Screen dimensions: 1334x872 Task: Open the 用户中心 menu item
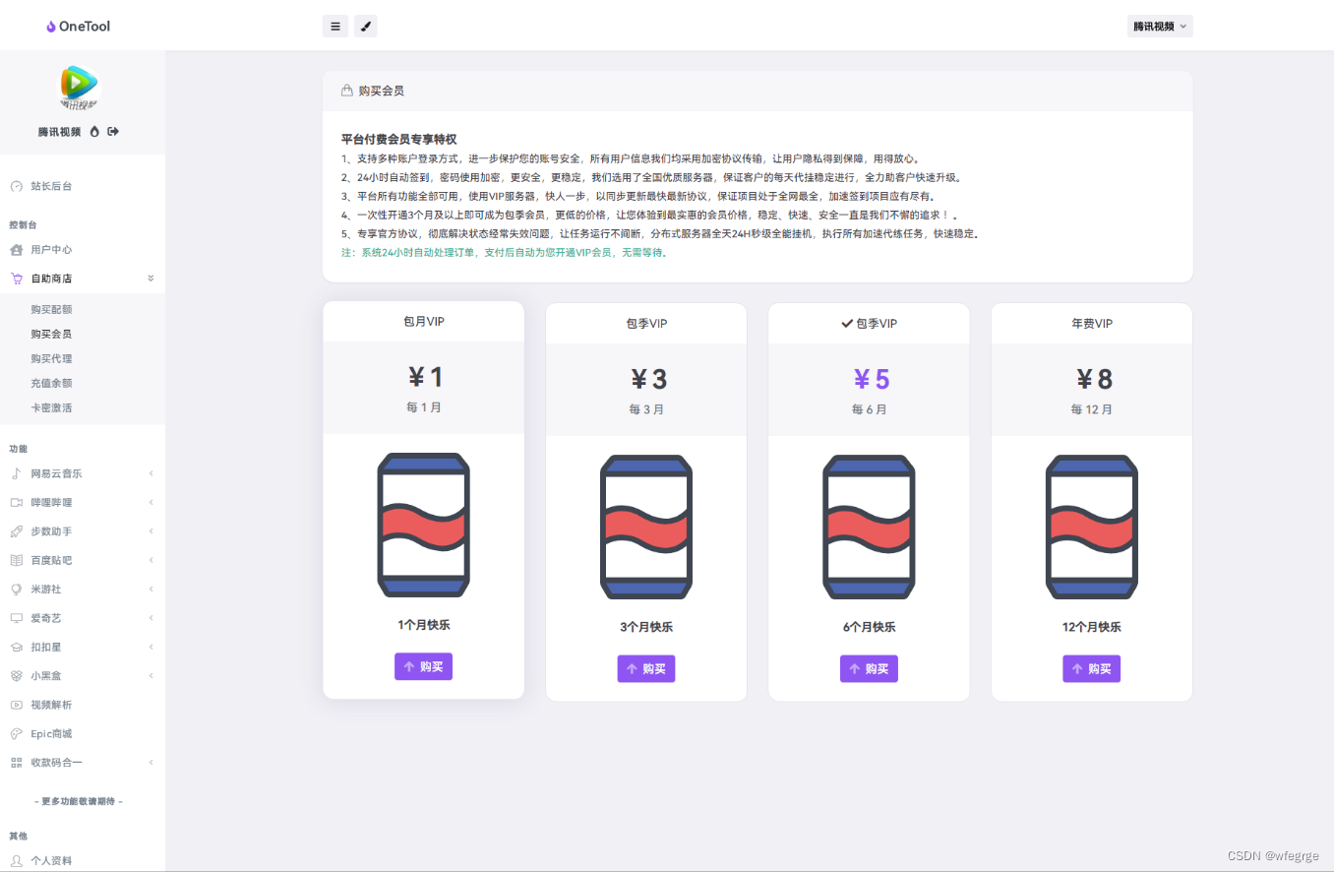tap(51, 249)
